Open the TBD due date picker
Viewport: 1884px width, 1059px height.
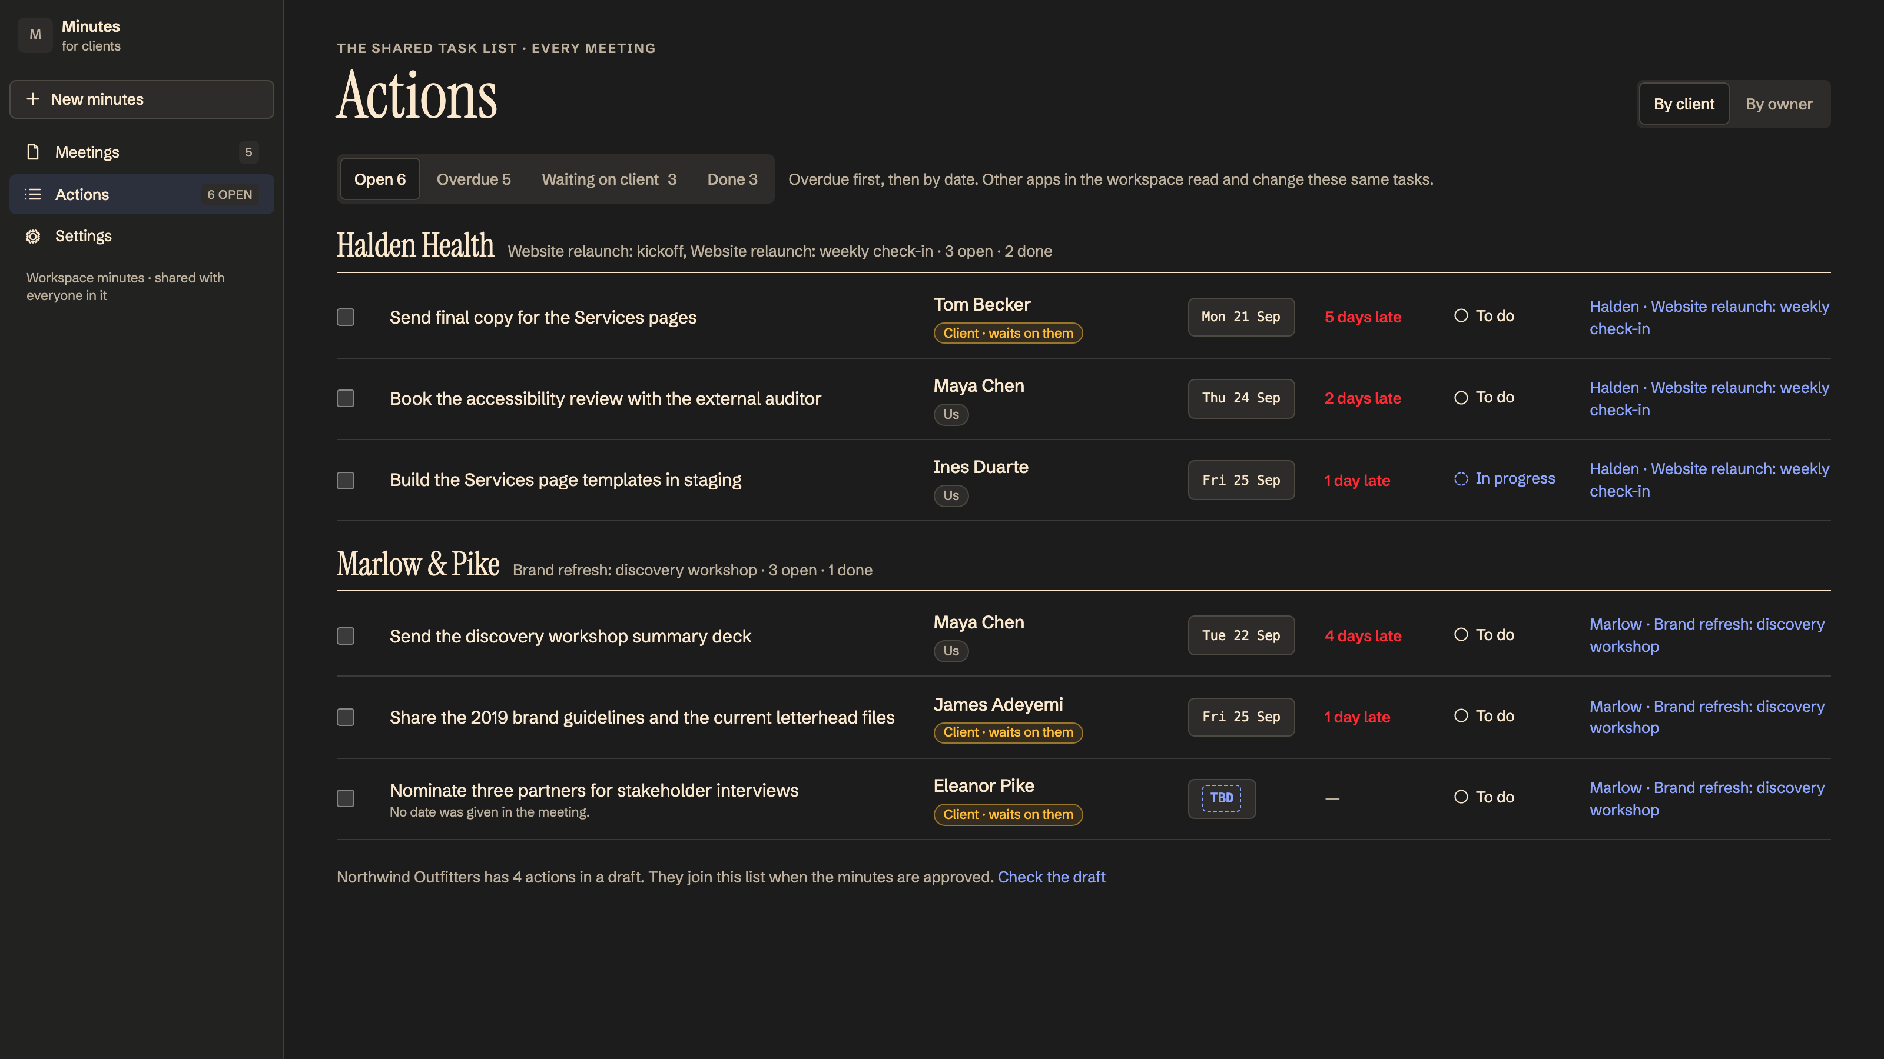pos(1222,798)
